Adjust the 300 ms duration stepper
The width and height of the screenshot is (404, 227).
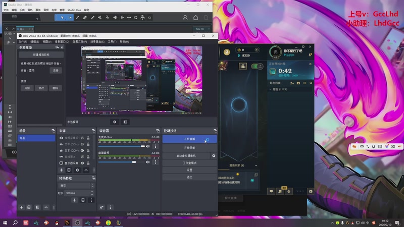click(92, 193)
